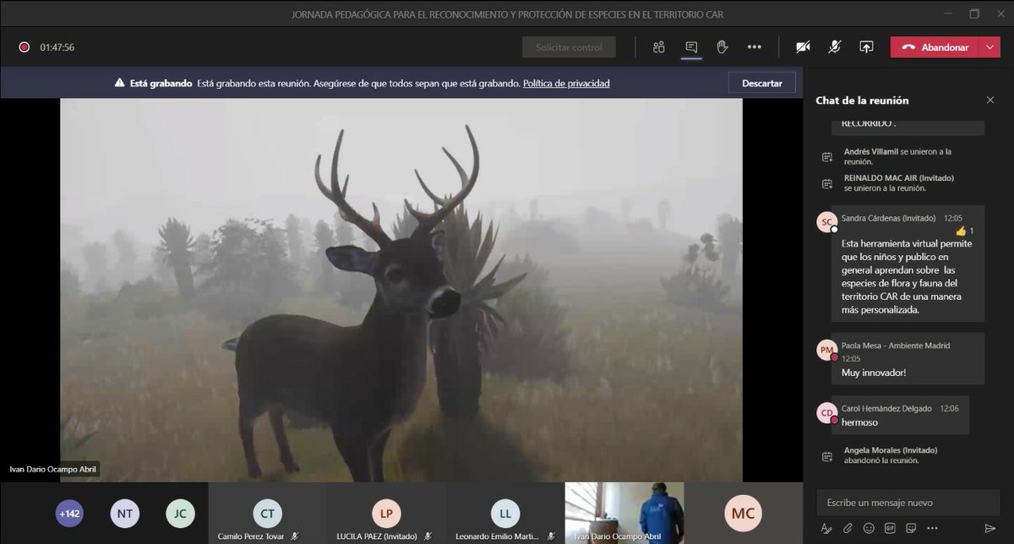Open the sticker picker
Viewport: 1014px width, 544px height.
tap(910, 529)
